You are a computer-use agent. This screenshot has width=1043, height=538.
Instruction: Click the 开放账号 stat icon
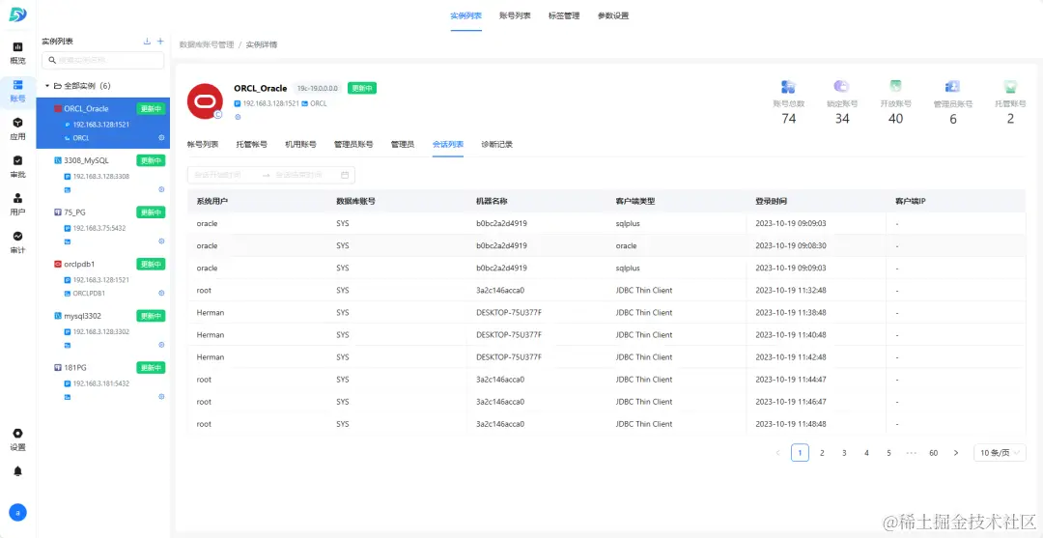pyautogui.click(x=896, y=87)
